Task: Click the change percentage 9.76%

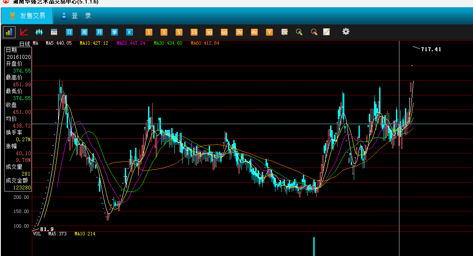Action: [x=23, y=160]
